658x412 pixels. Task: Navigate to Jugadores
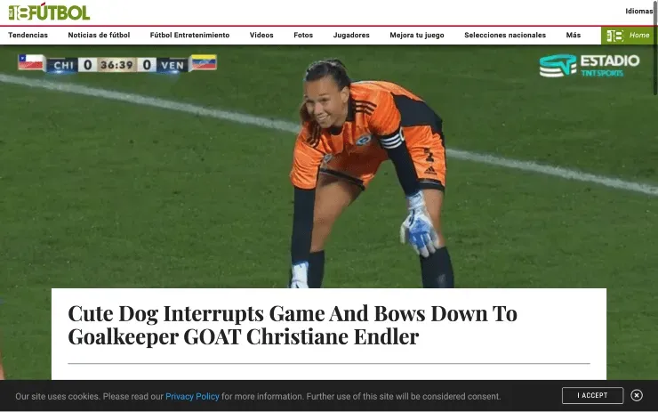point(351,36)
